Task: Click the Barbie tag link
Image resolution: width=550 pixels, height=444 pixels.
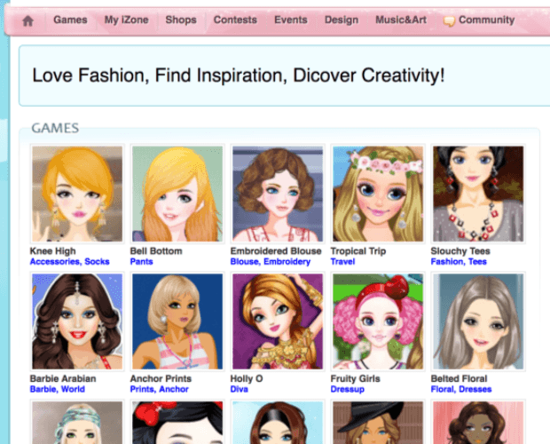Action: (43, 389)
